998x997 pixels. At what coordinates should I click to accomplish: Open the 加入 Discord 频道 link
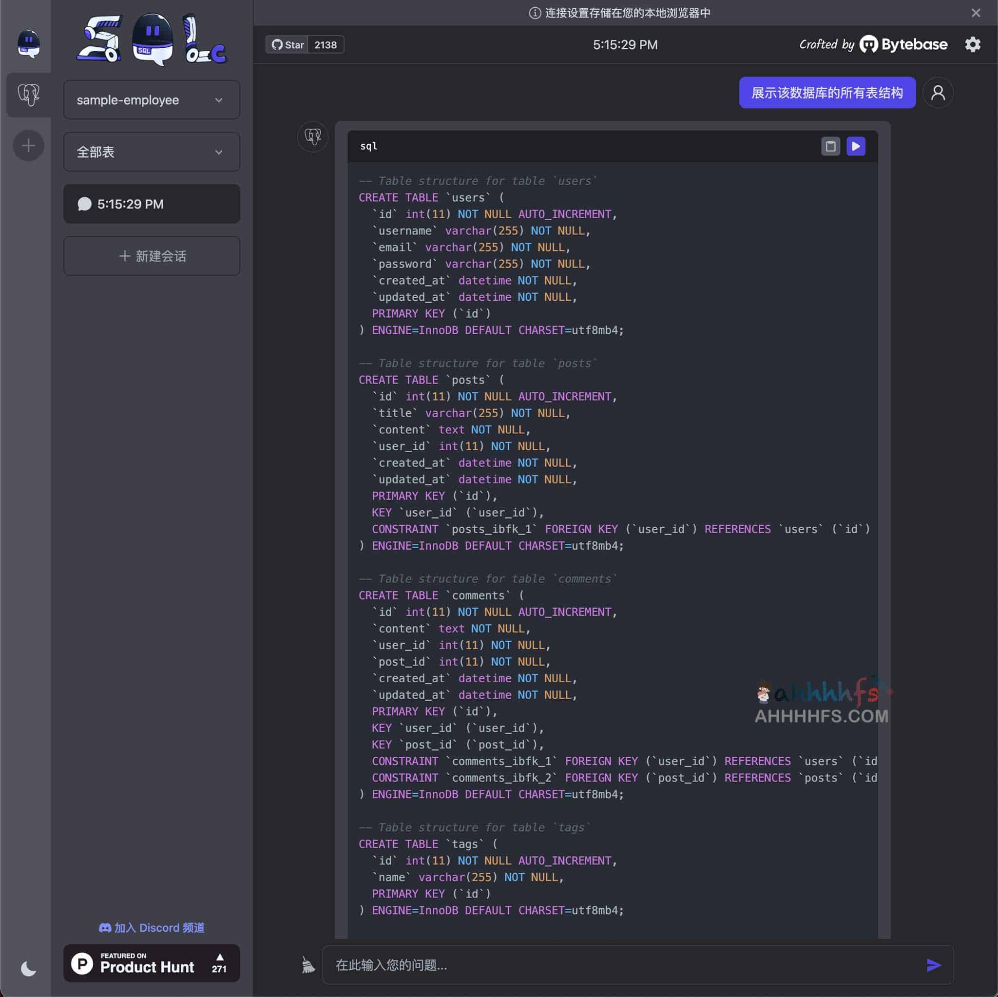coord(152,927)
